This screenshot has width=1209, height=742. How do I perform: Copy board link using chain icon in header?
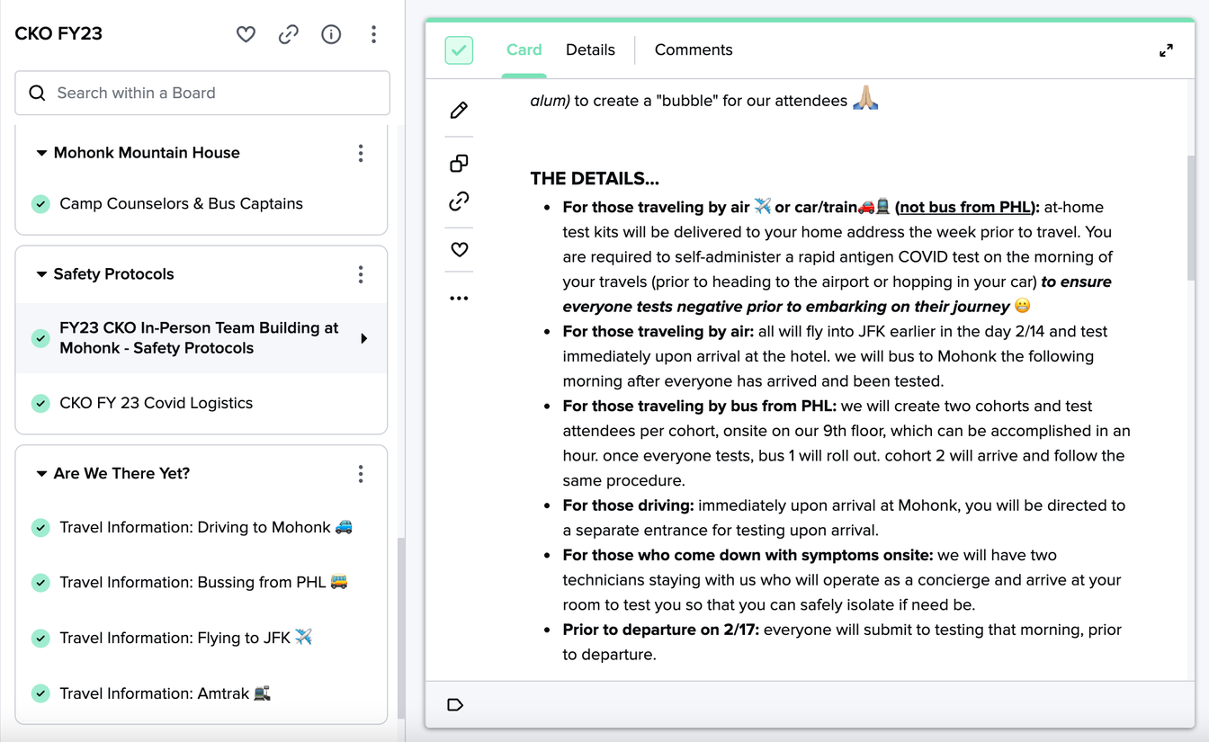[x=289, y=34]
